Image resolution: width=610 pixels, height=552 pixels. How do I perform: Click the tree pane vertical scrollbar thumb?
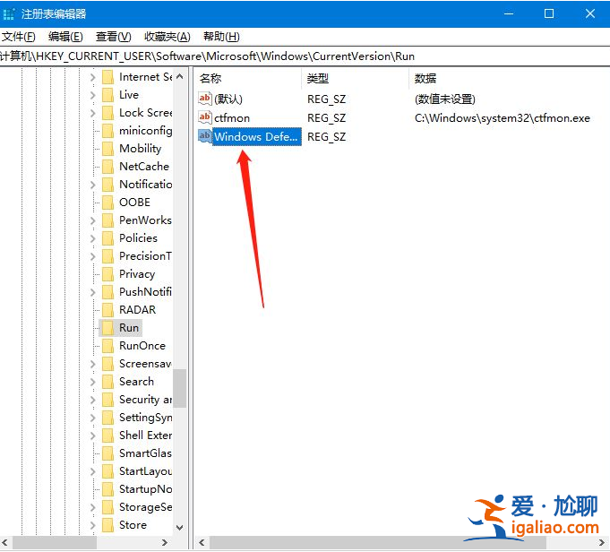[x=179, y=388]
